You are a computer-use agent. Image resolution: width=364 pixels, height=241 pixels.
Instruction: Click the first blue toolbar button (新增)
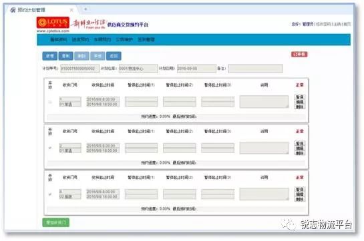pos(50,56)
